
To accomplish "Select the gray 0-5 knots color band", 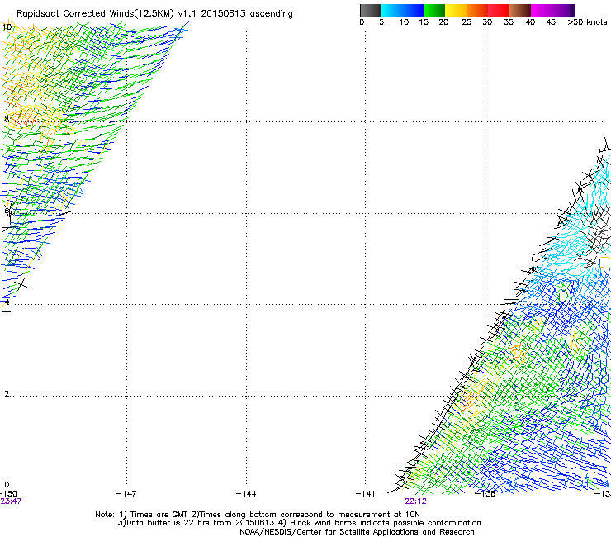I will [x=370, y=10].
